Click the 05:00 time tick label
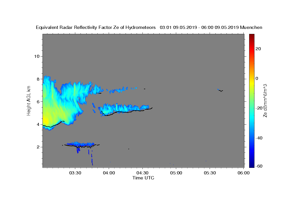Viewport: 302px width, 201px height. tap(176, 173)
